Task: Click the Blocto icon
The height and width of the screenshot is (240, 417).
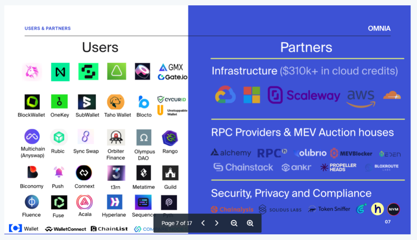Action: tap(144, 102)
